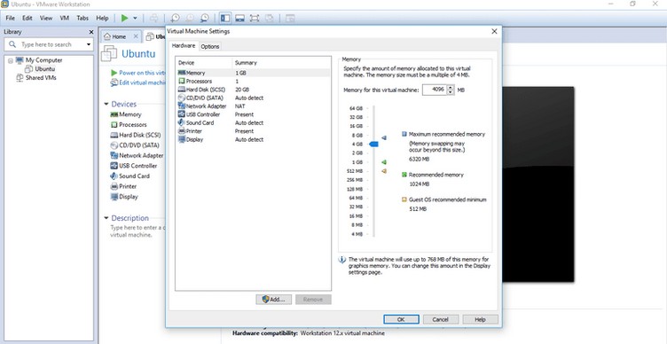Select the Sound Card row in settings
Image resolution: width=667 pixels, height=344 pixels.
click(x=253, y=122)
